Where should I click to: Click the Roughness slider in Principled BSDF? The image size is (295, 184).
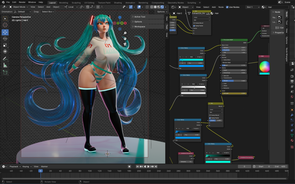click(x=234, y=50)
